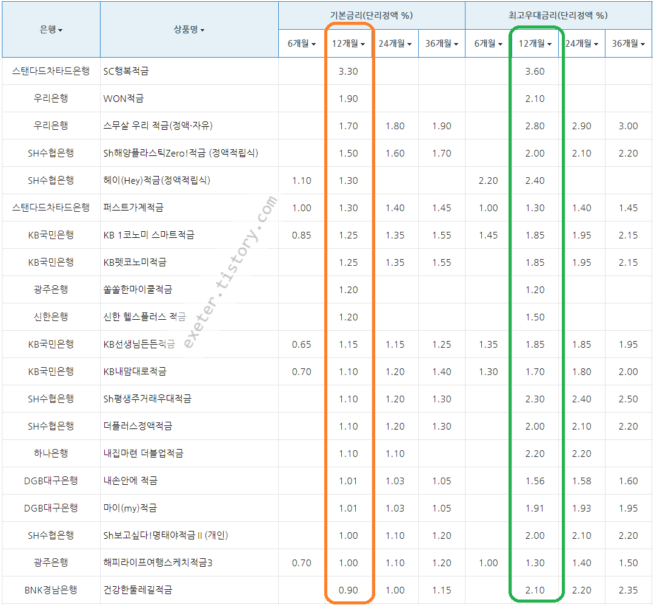Select the 마이(my)적금 product name
This screenshot has height=605, width=654.
coord(130,508)
